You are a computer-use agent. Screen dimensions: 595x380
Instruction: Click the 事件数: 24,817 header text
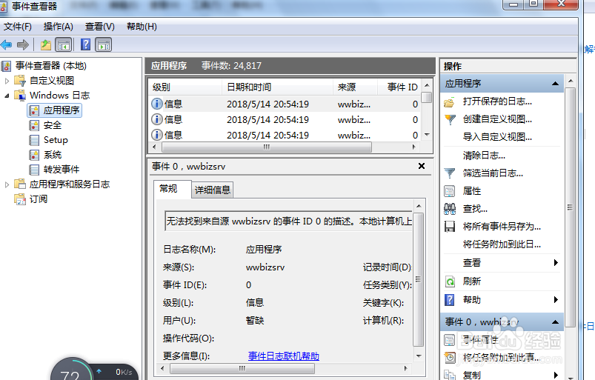pyautogui.click(x=231, y=66)
